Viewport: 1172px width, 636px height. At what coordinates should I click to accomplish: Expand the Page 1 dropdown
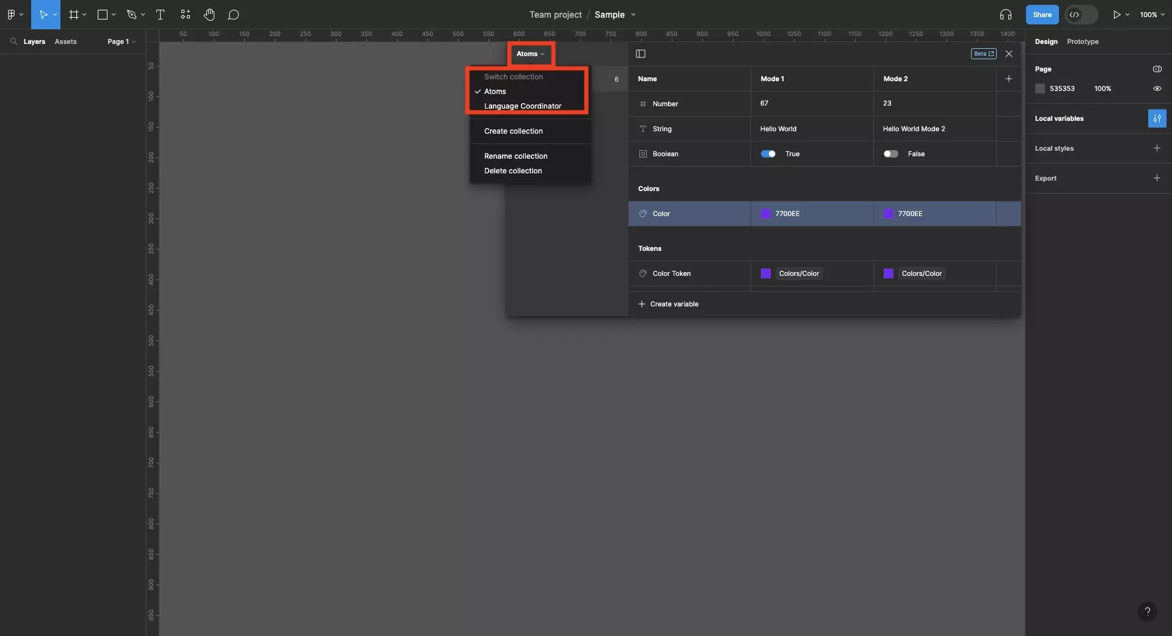(120, 41)
